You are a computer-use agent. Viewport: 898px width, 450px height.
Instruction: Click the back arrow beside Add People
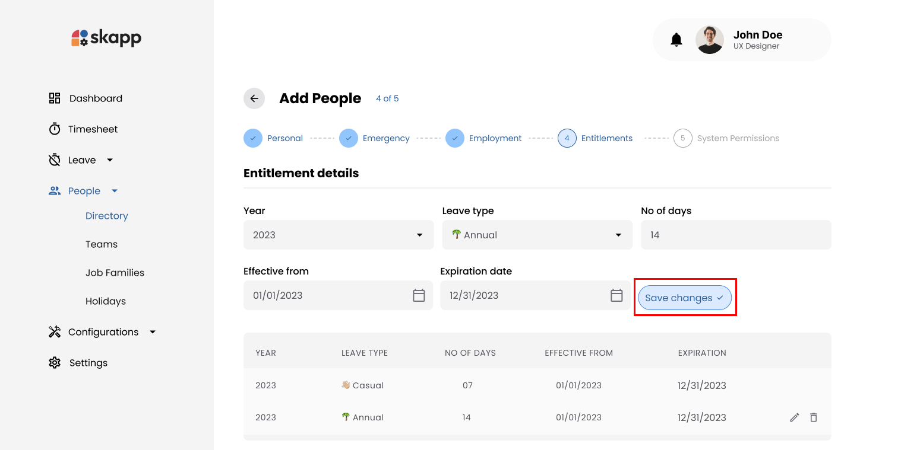tap(254, 98)
